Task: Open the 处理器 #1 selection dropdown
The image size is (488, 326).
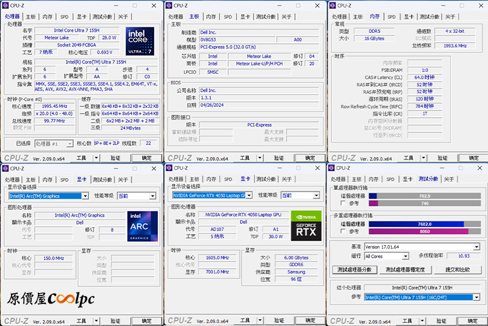Action: [70, 143]
